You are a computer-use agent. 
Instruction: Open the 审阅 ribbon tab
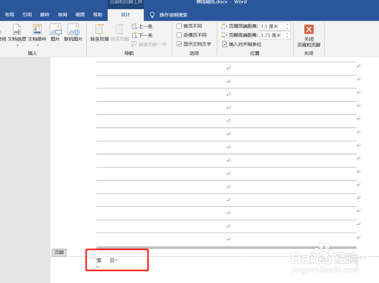click(x=62, y=15)
